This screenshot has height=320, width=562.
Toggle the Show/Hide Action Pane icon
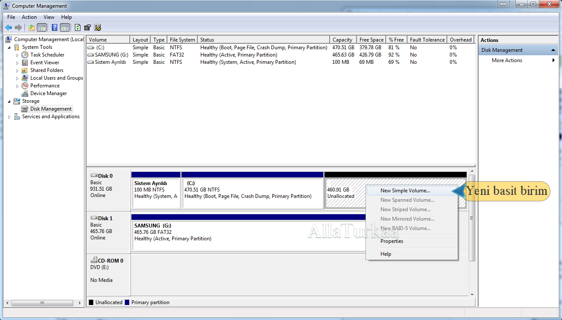click(x=65, y=27)
